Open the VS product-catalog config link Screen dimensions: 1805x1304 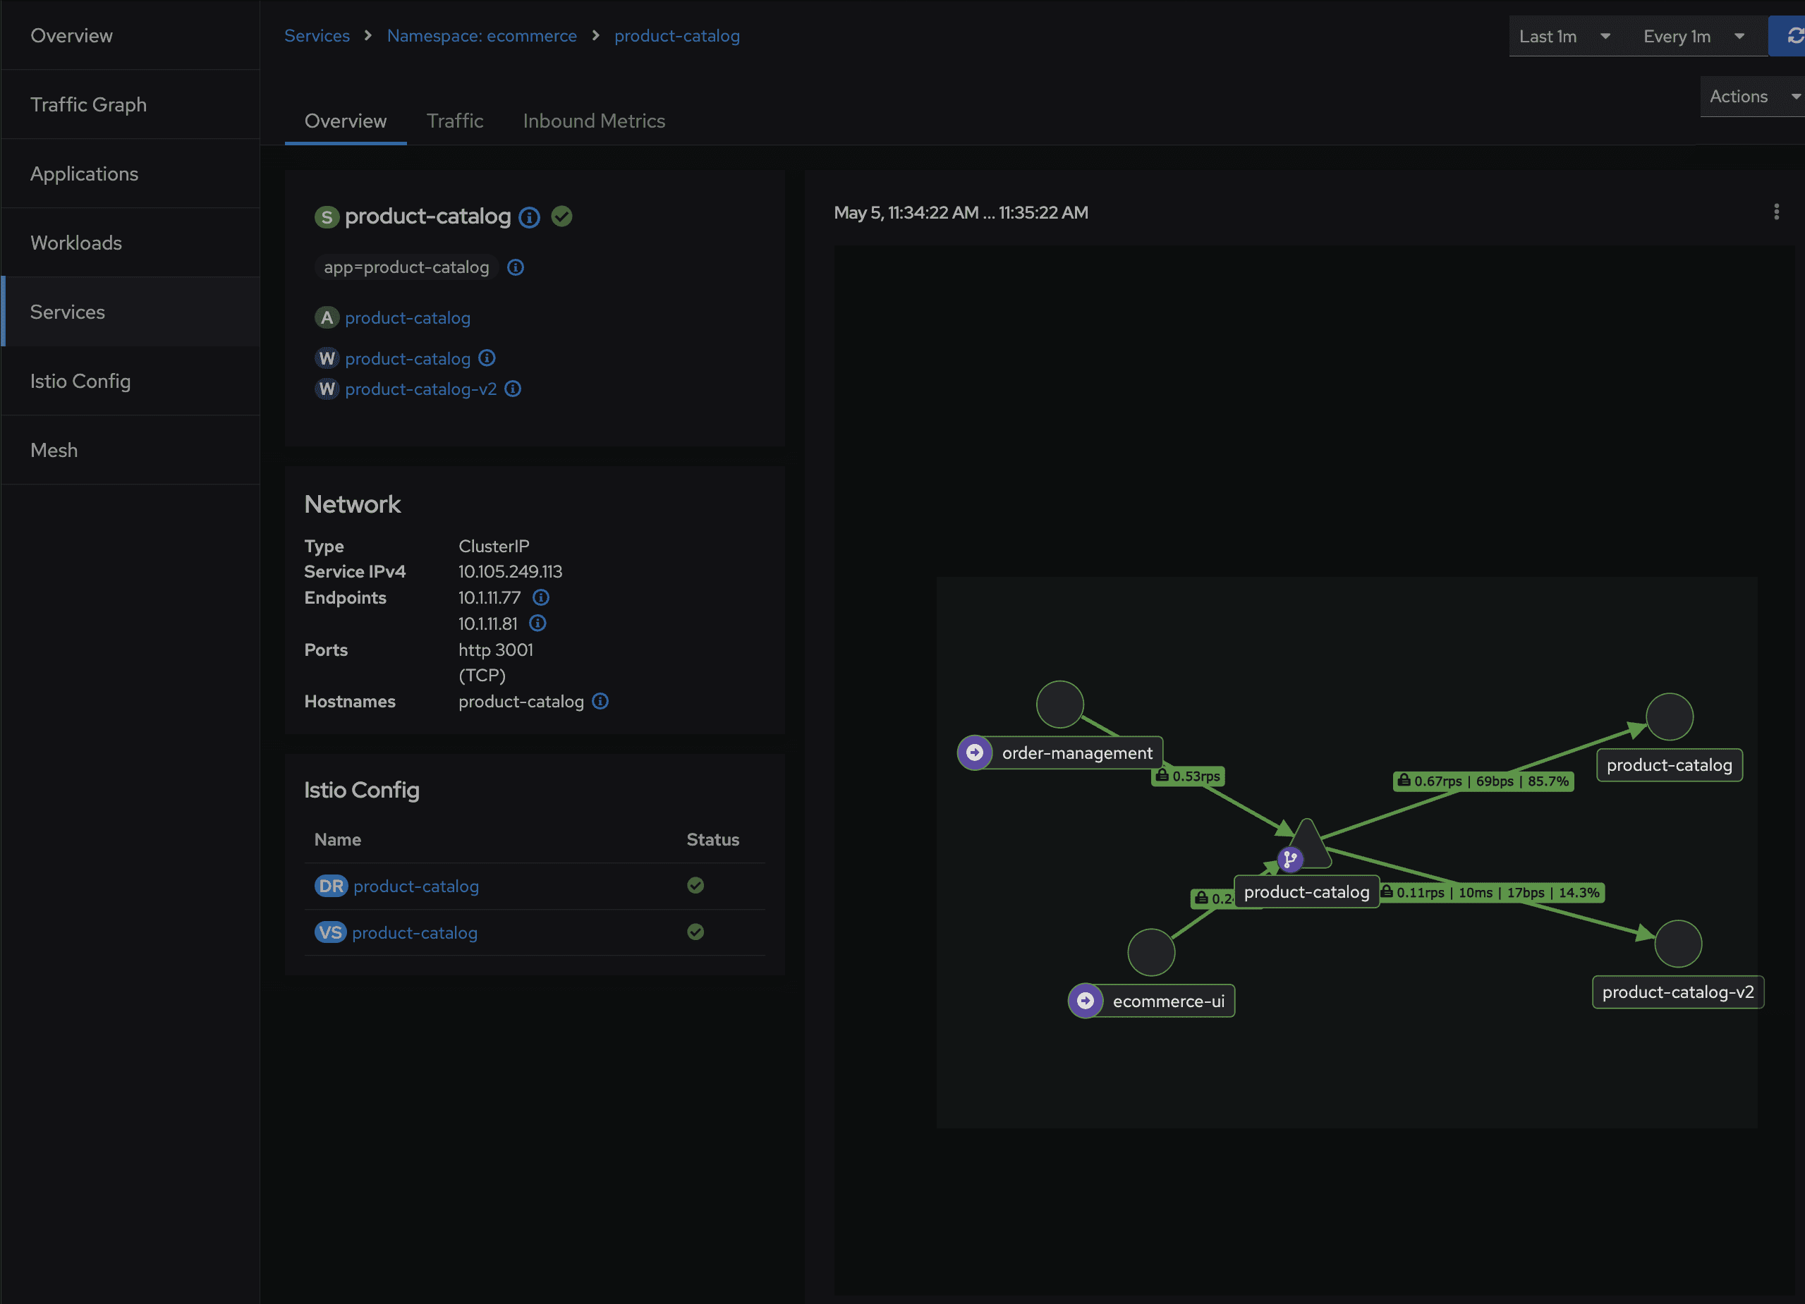414,932
